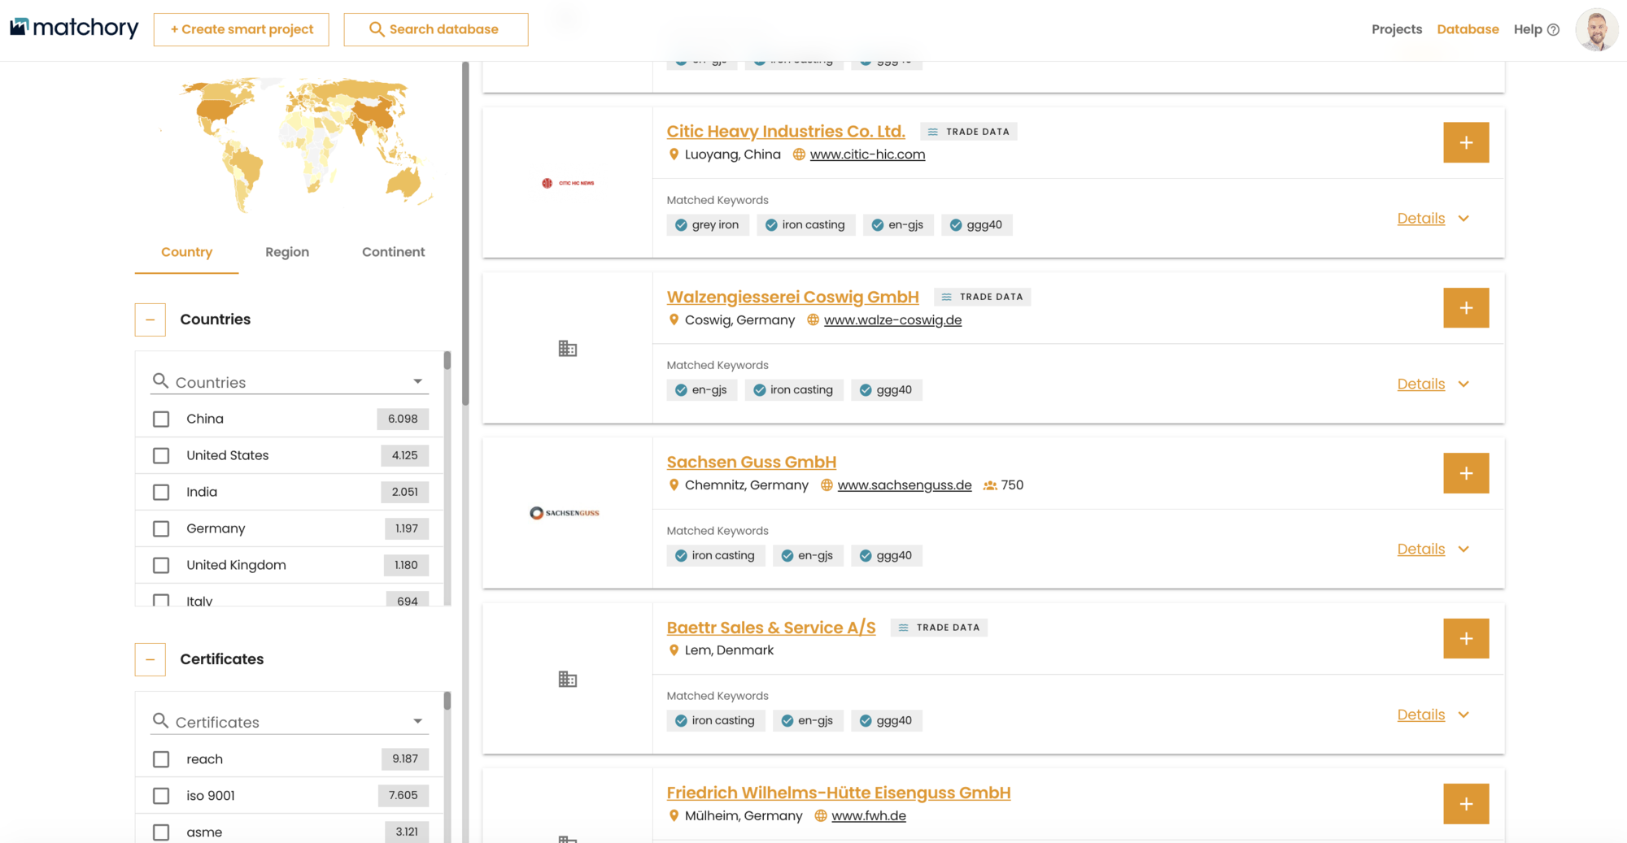Click the globe icon beside www.walze-coswig.de

[813, 319]
